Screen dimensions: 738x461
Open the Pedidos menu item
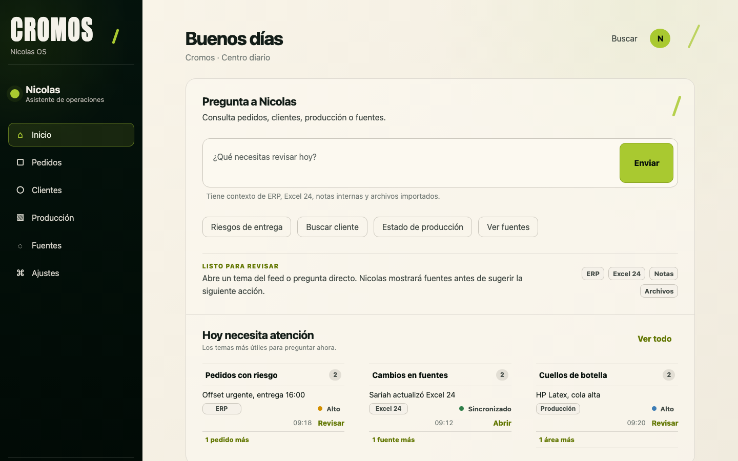(71, 162)
